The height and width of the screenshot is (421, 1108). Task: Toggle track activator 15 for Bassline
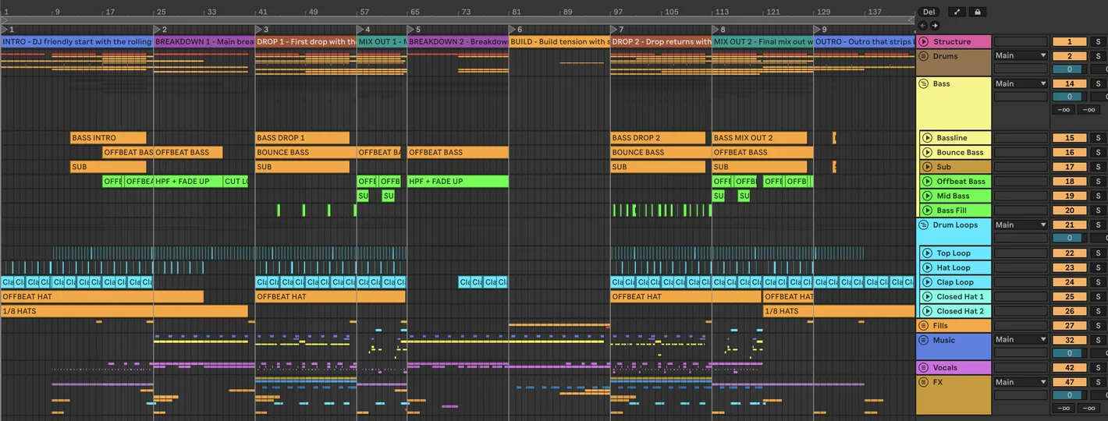pyautogui.click(x=1070, y=138)
